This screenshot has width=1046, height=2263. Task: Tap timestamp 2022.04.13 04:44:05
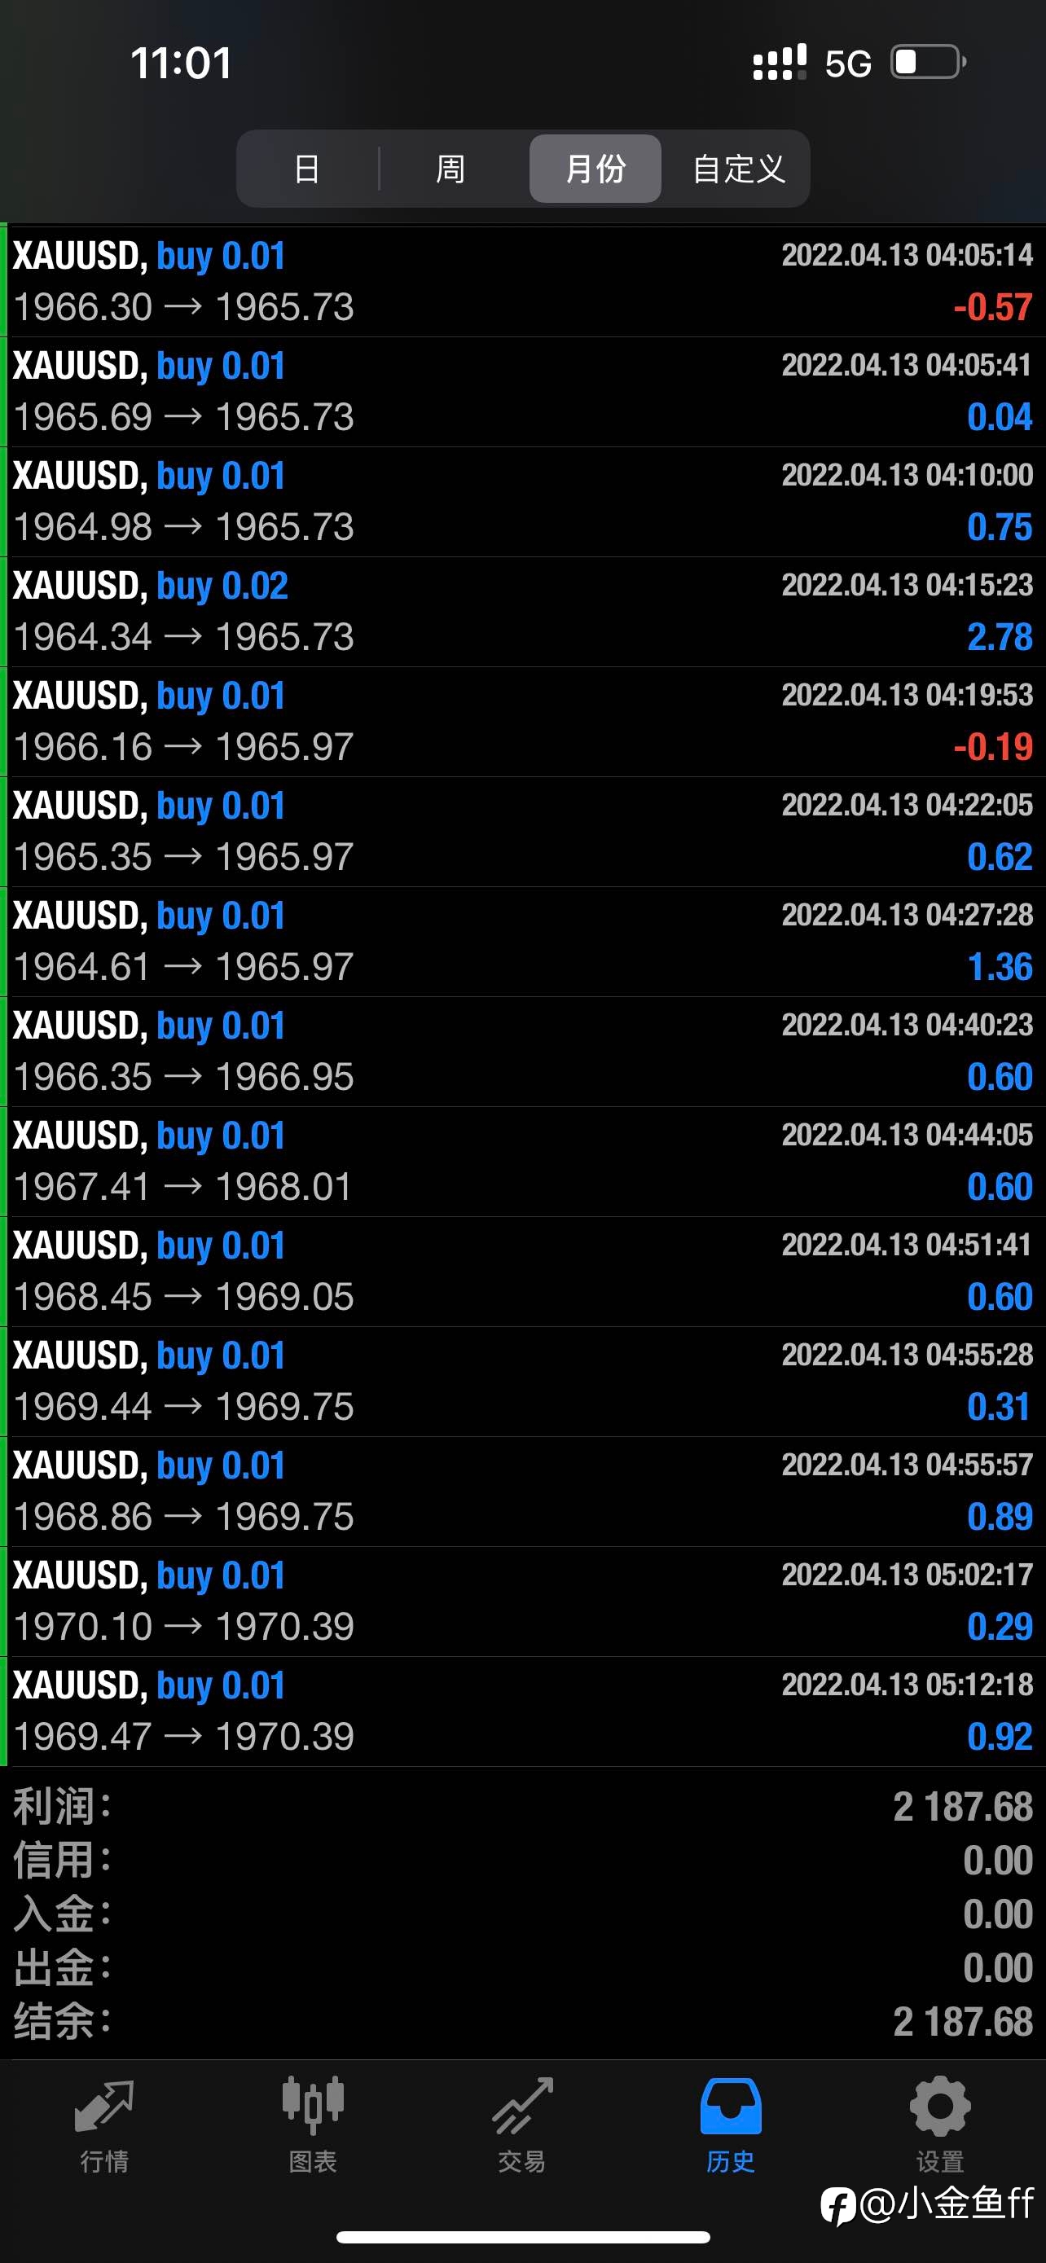coord(908,1134)
